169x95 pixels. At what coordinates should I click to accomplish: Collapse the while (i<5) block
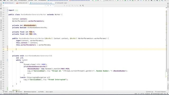click(8, 60)
